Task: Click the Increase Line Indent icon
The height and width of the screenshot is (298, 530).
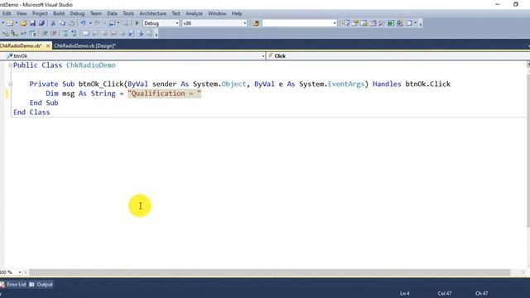Action: coord(54,33)
